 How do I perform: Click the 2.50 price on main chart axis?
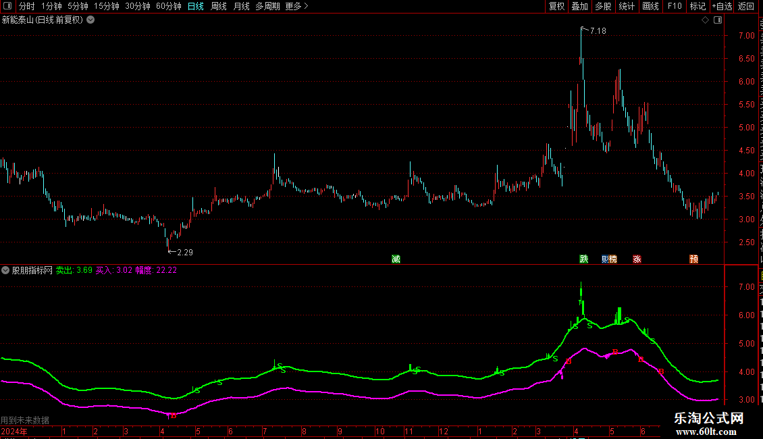746,242
